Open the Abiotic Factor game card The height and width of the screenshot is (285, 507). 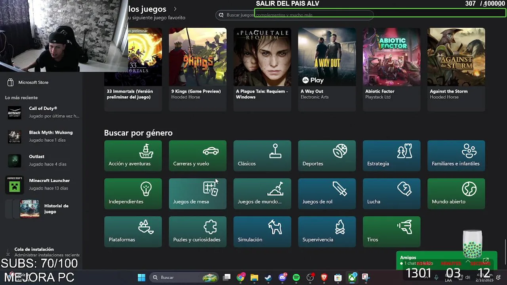[x=391, y=69]
